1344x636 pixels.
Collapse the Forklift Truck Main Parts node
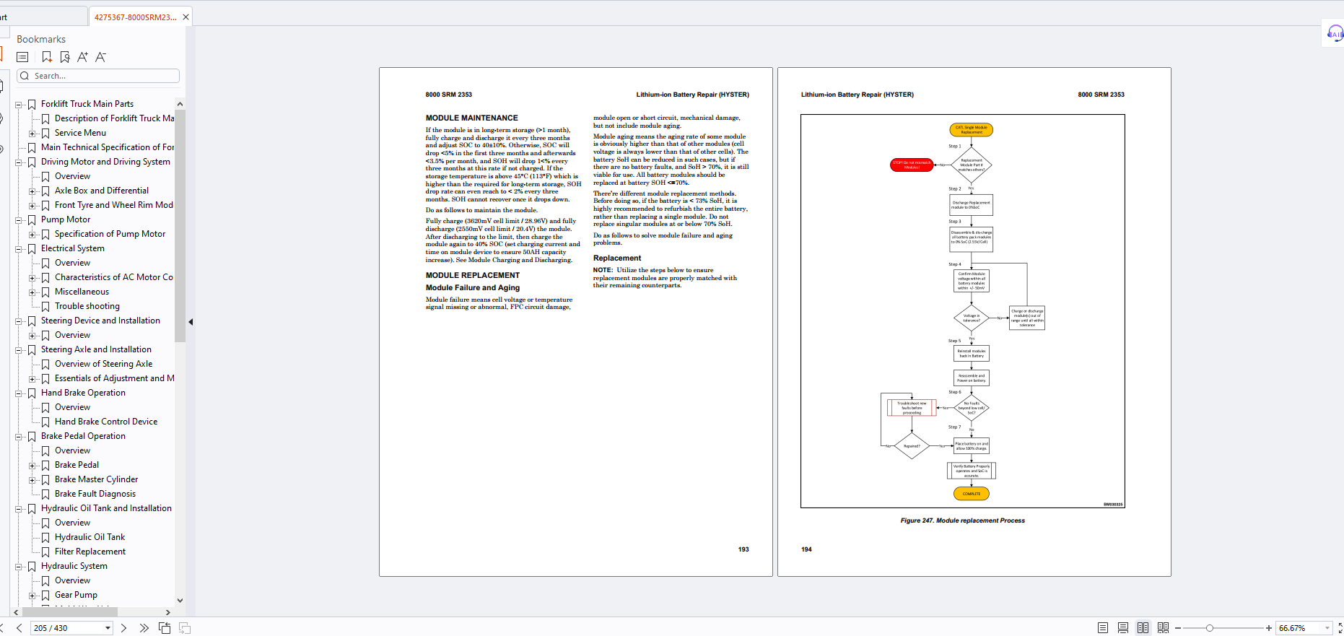point(19,105)
